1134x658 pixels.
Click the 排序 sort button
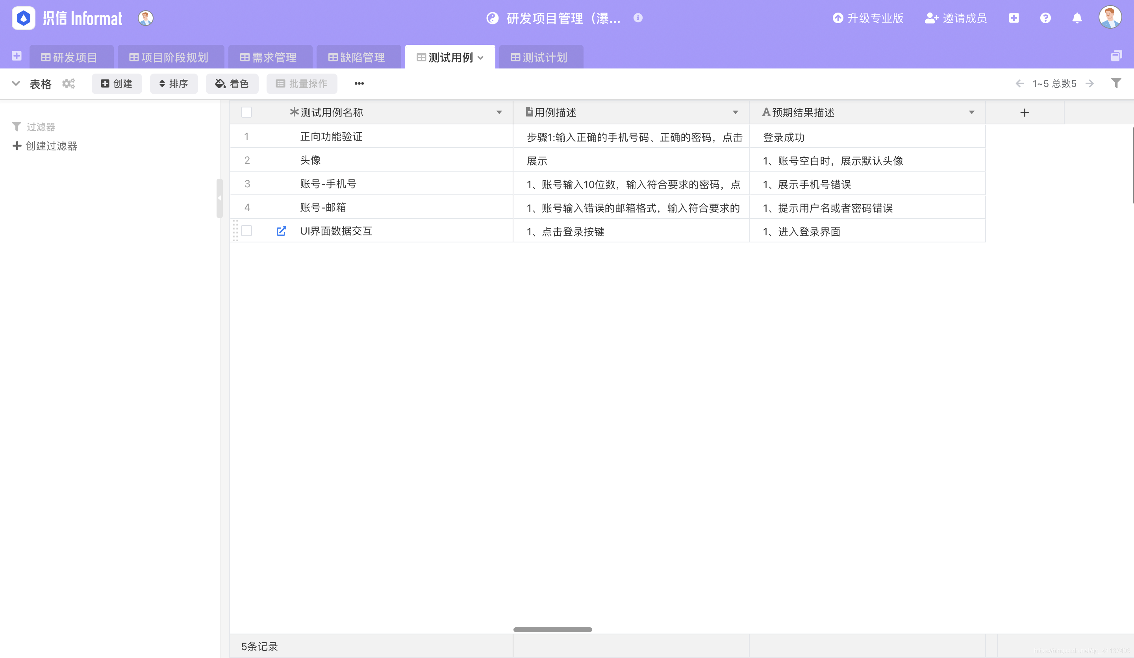pyautogui.click(x=174, y=84)
